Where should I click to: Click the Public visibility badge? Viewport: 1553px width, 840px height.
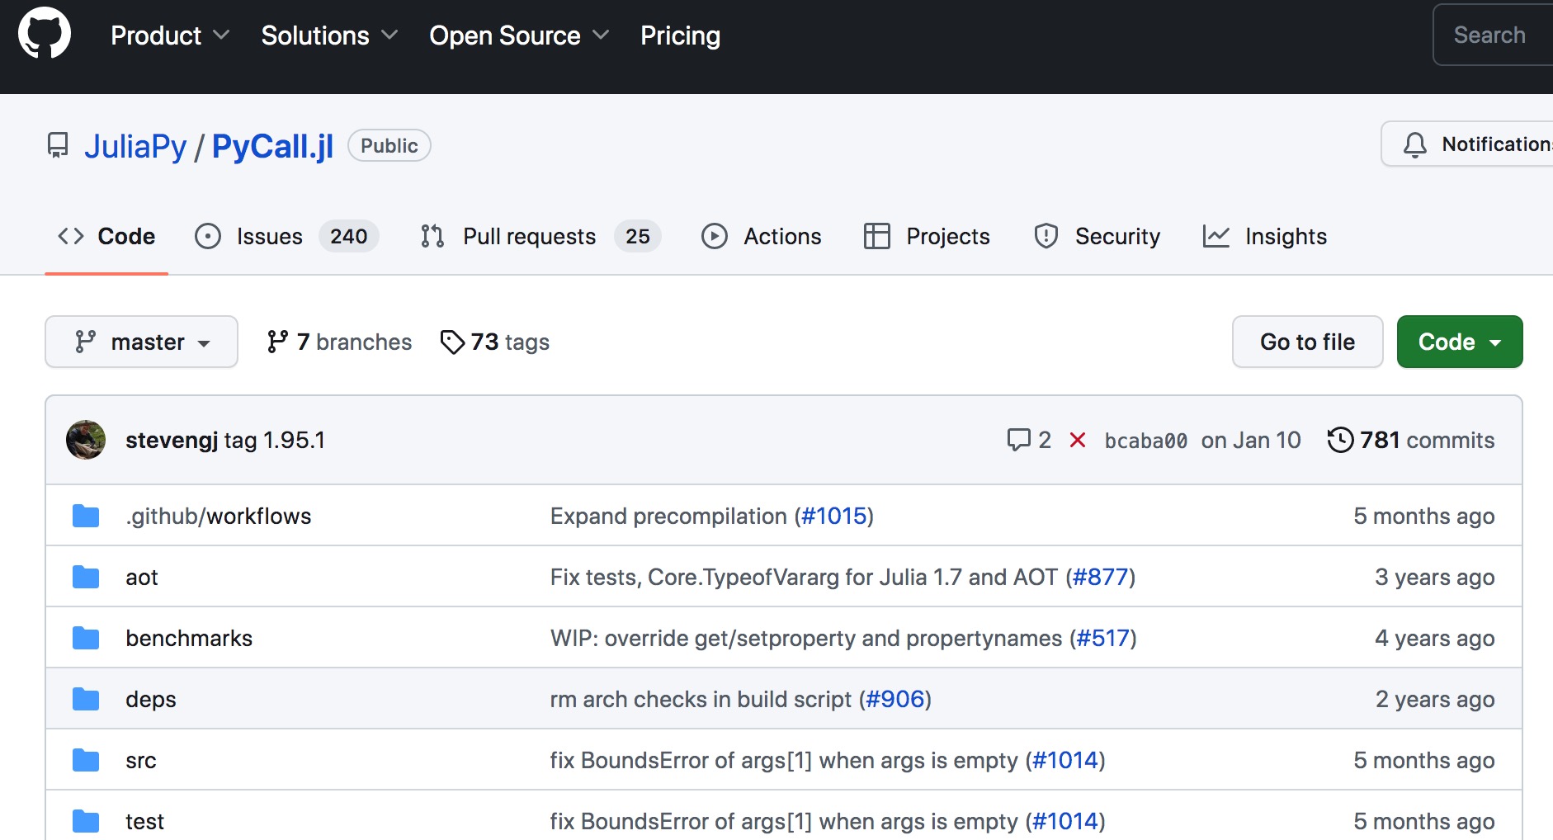point(389,146)
